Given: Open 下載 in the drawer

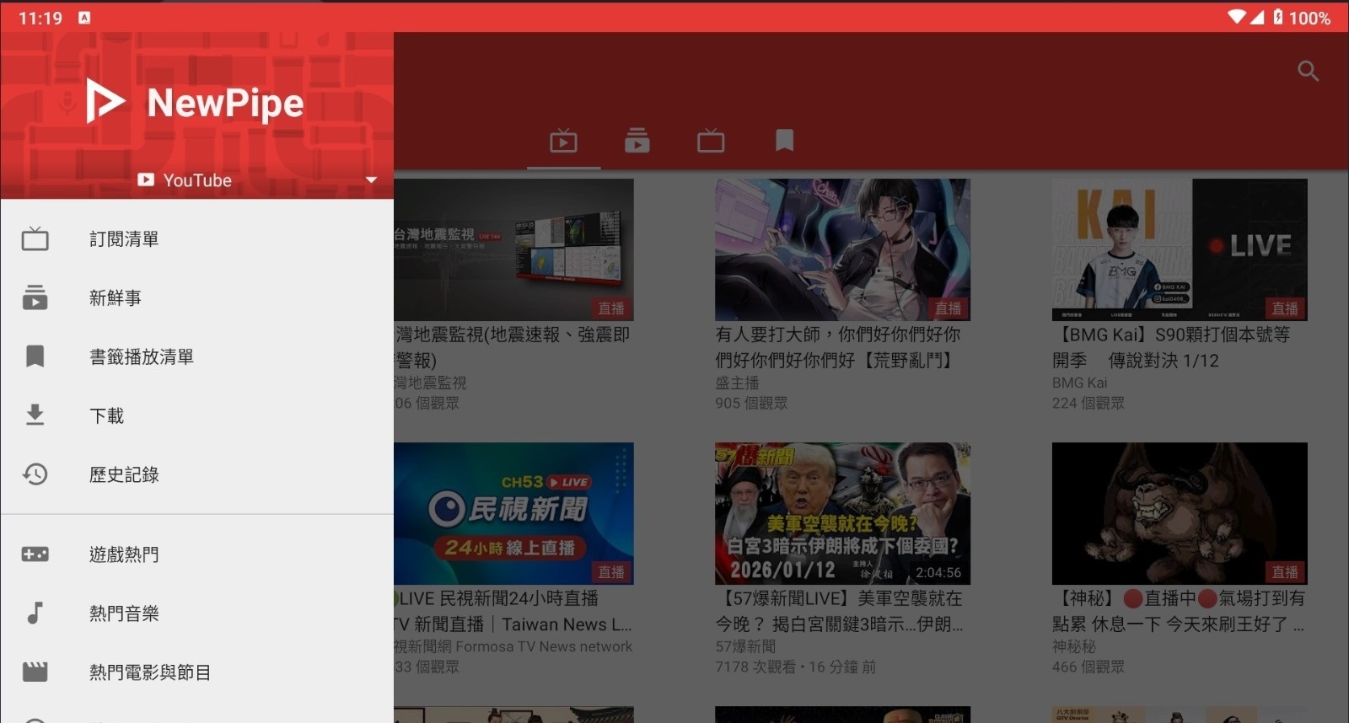Looking at the screenshot, I should click(197, 416).
